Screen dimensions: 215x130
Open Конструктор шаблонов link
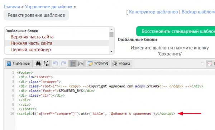click(x=153, y=12)
